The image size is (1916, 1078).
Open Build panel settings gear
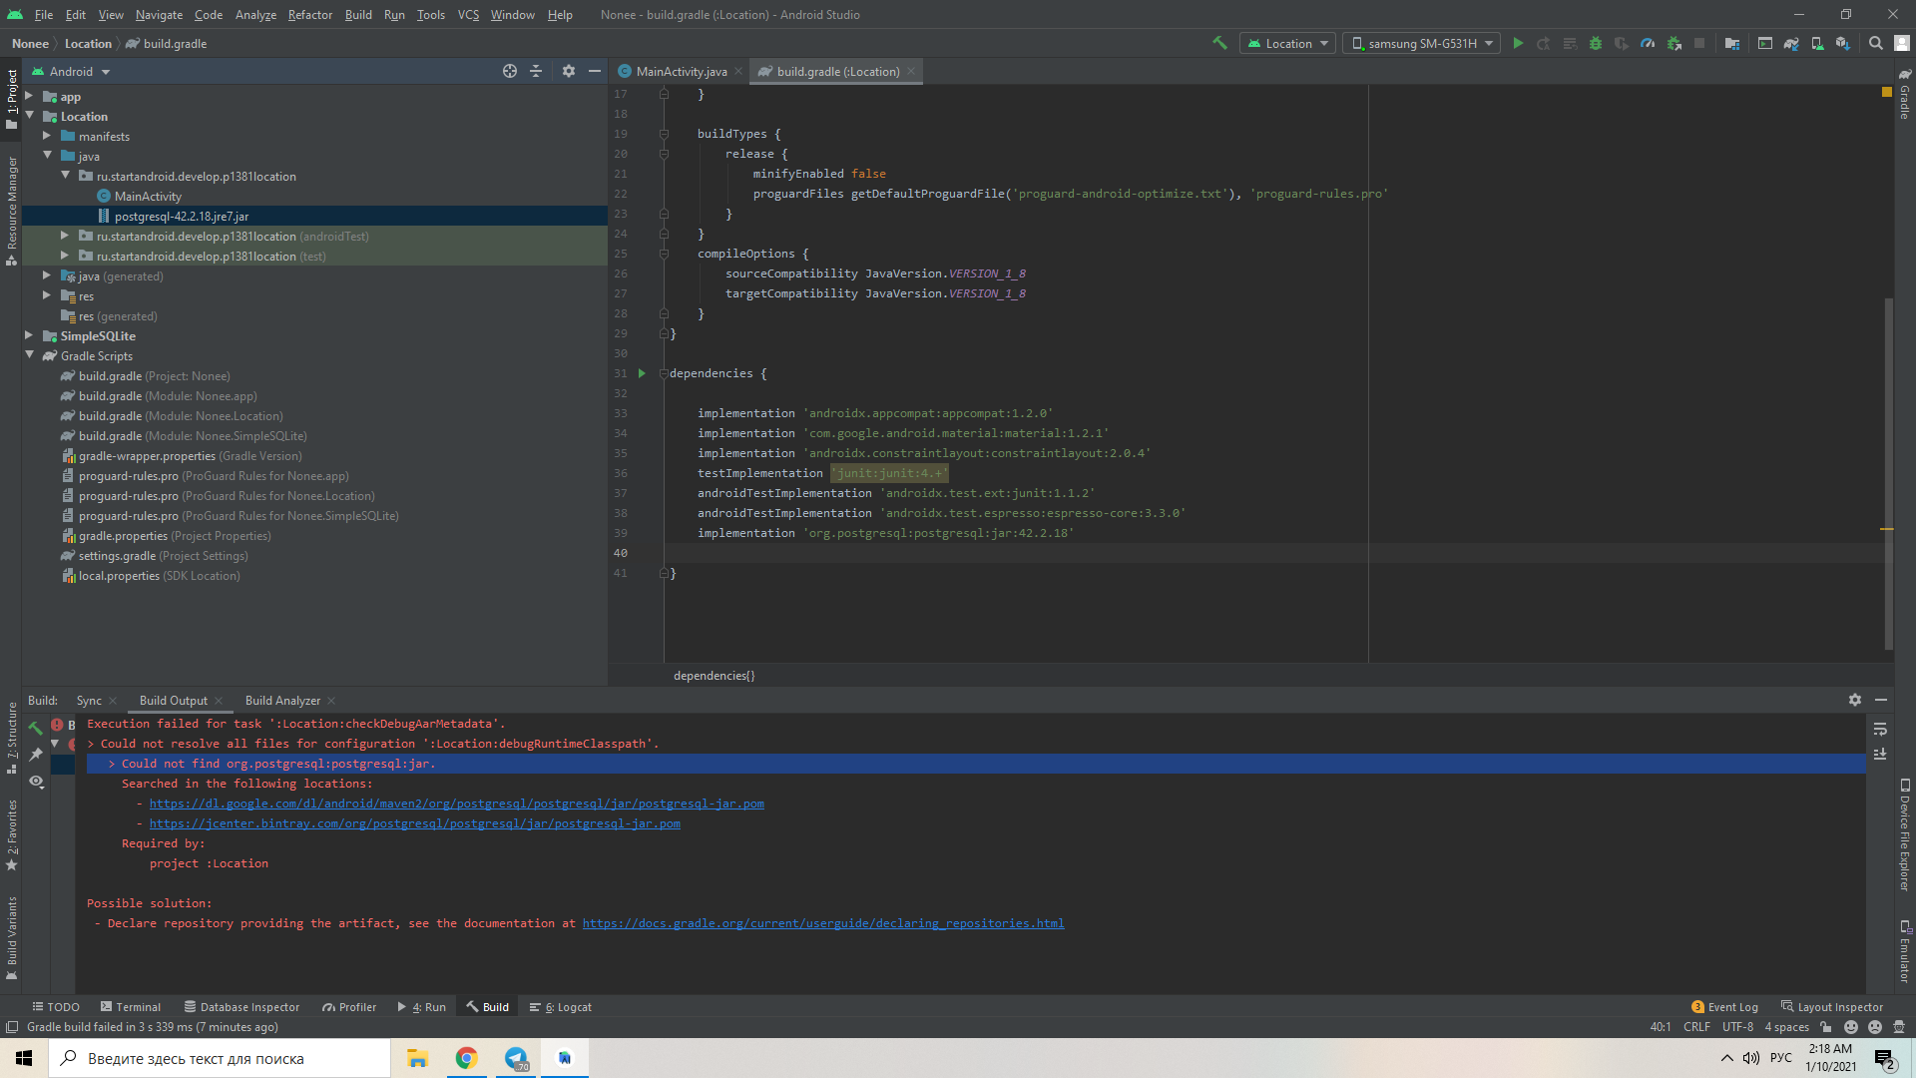[x=1855, y=700]
